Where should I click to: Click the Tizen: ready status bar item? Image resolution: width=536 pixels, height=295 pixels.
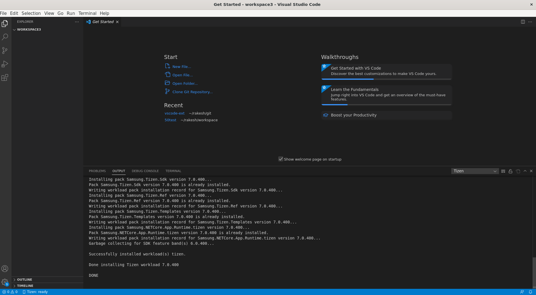click(35, 292)
